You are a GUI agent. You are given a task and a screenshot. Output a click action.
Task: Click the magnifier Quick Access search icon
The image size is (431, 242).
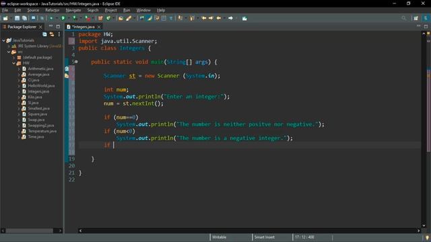(x=403, y=18)
